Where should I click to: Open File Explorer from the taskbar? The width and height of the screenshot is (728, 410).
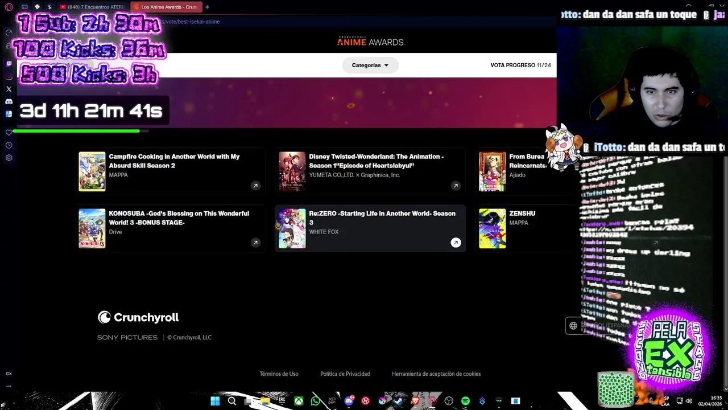click(x=265, y=401)
